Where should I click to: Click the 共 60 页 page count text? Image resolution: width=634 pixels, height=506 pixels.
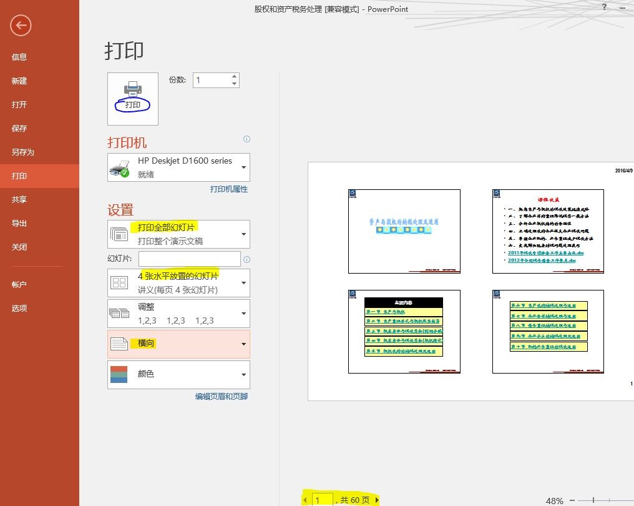tap(355, 500)
